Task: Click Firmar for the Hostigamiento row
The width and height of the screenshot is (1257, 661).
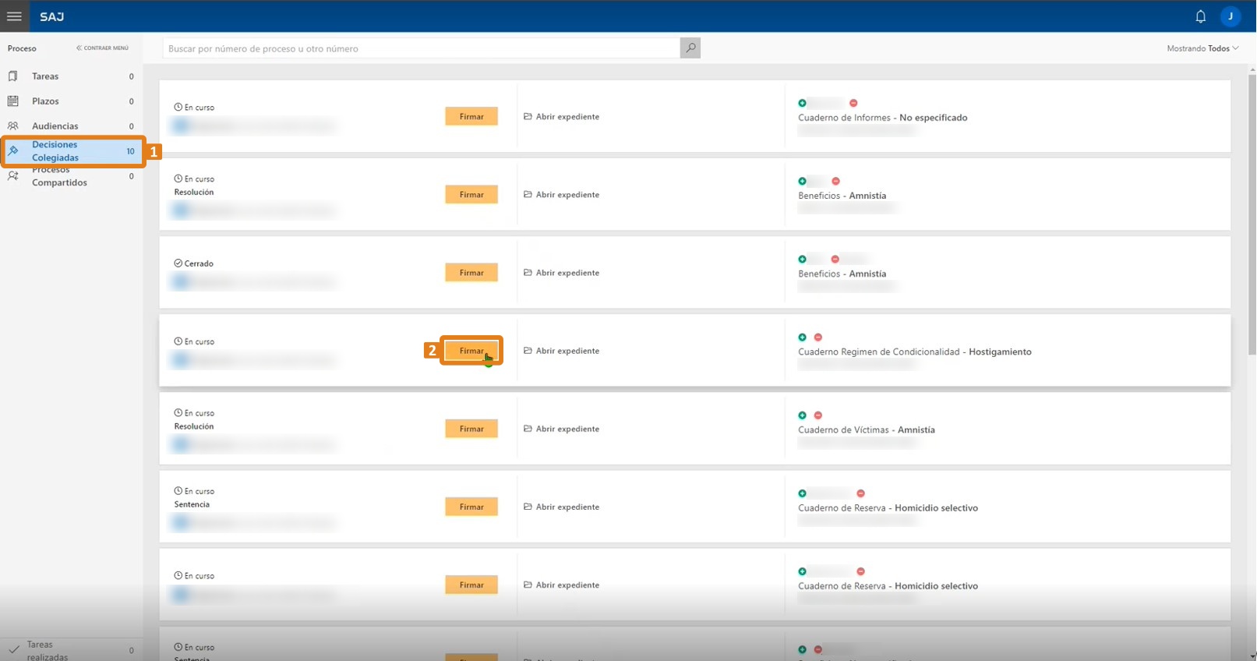Action: coord(471,351)
